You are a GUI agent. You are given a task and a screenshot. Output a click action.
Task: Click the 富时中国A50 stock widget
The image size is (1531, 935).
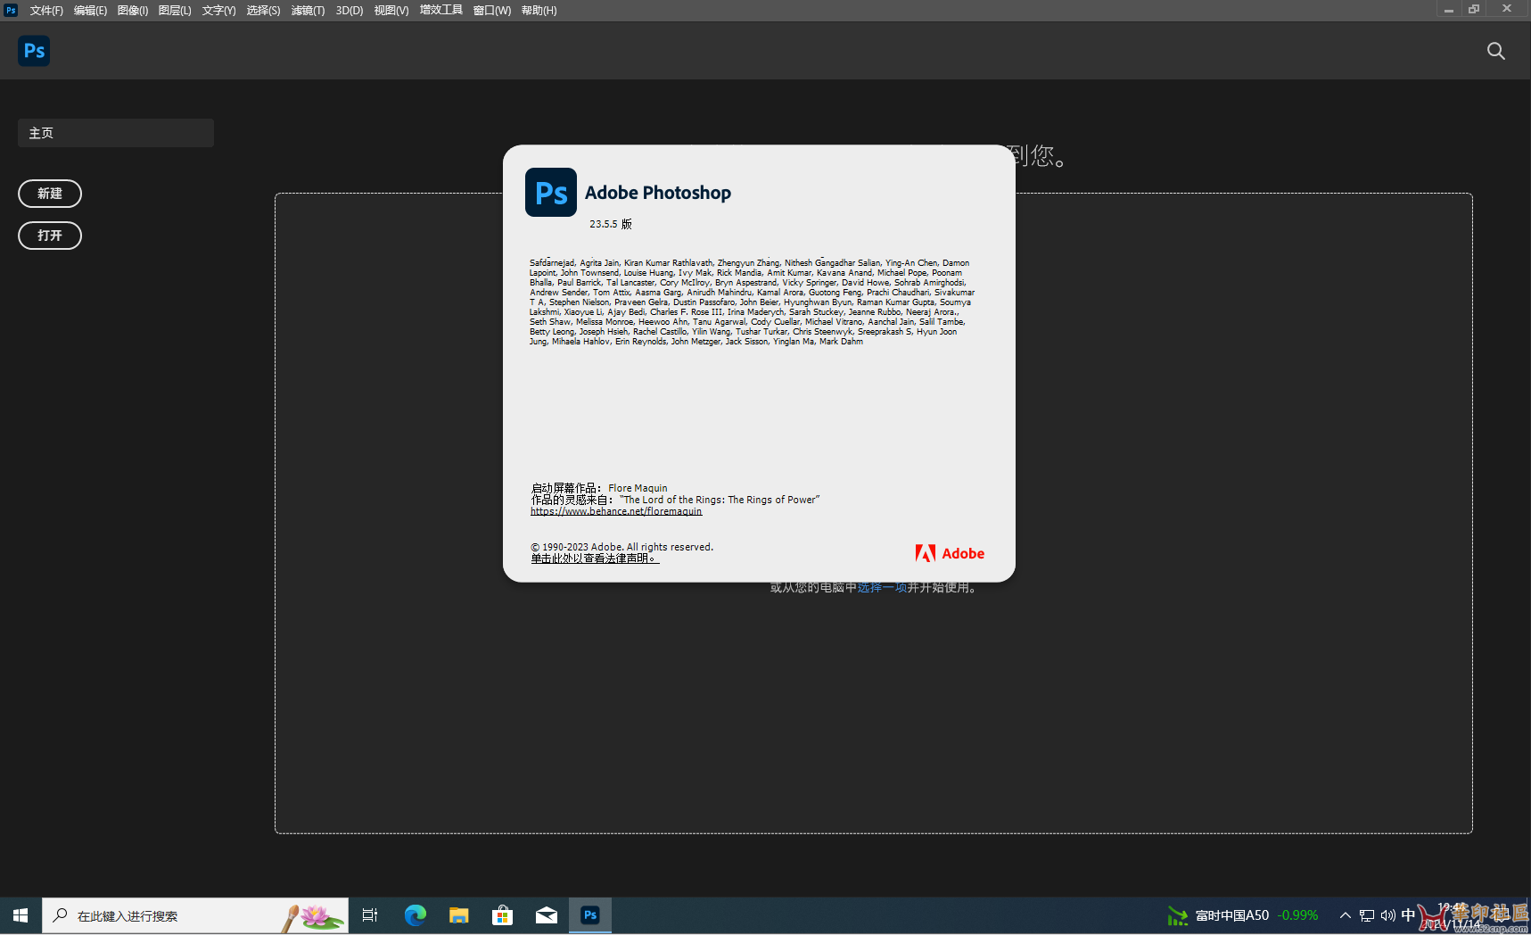click(x=1243, y=915)
